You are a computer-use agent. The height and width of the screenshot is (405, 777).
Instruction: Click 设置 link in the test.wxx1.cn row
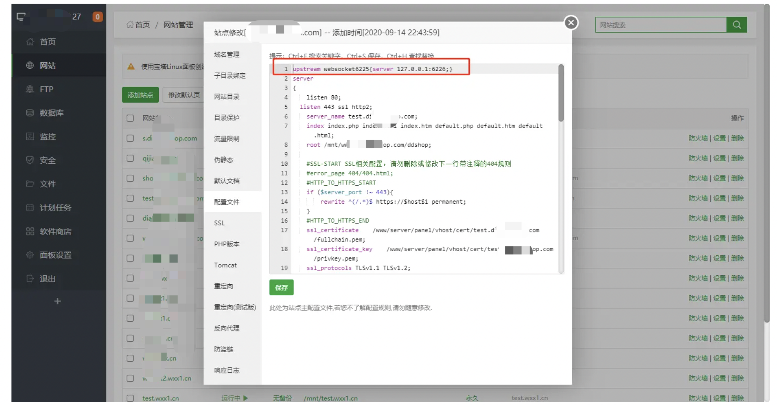pyautogui.click(x=719, y=398)
